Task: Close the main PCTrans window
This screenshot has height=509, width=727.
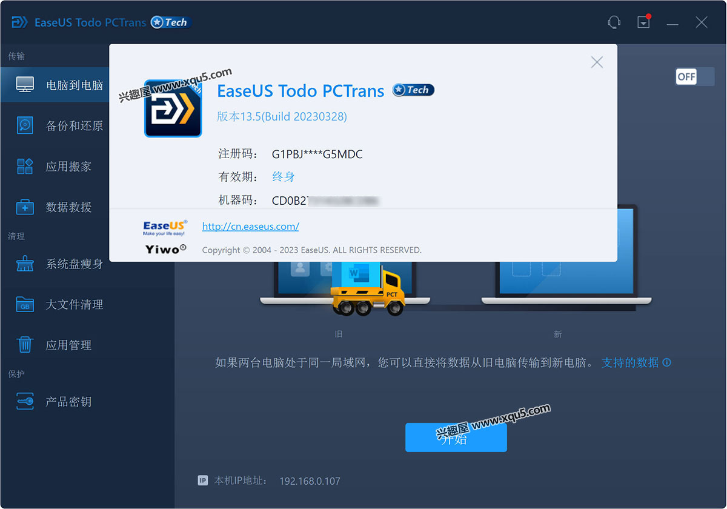Action: 702,22
